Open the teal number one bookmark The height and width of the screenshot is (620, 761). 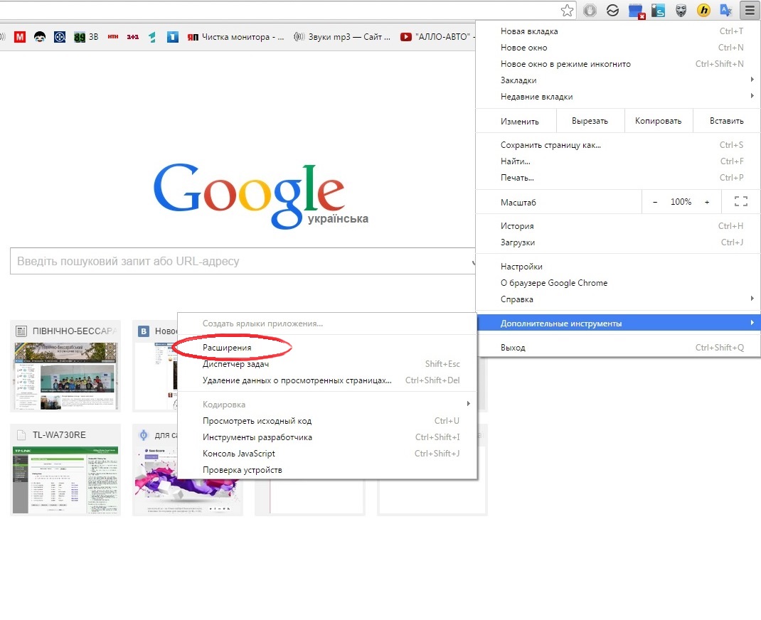(152, 37)
